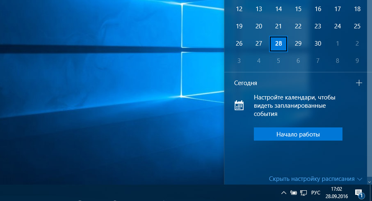372x201 pixels.
Task: Click the Начало работы button
Action: (x=298, y=134)
